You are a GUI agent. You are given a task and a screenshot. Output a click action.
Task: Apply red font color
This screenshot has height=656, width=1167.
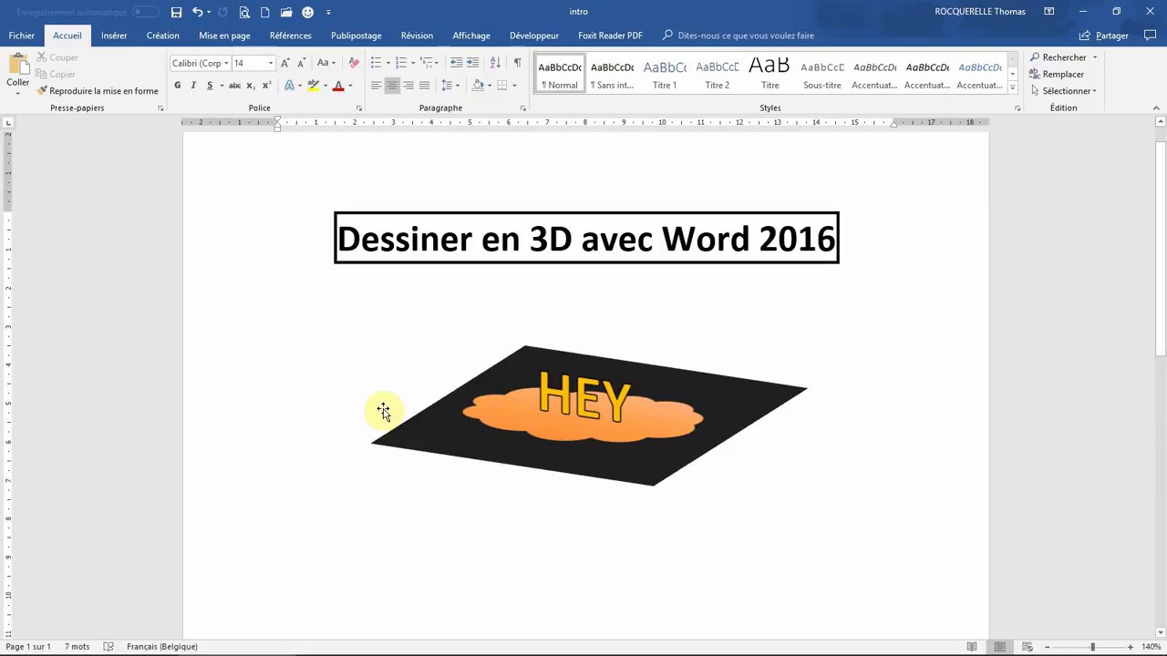(x=338, y=86)
